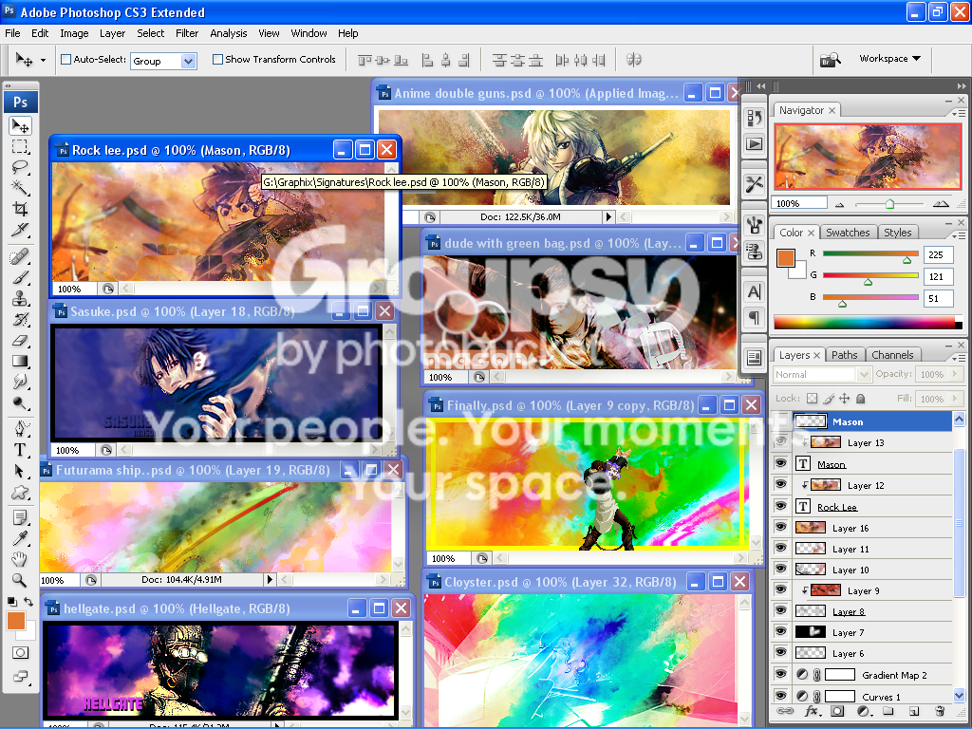
Task: Enable the Auto-Select checkbox
Action: (65, 60)
